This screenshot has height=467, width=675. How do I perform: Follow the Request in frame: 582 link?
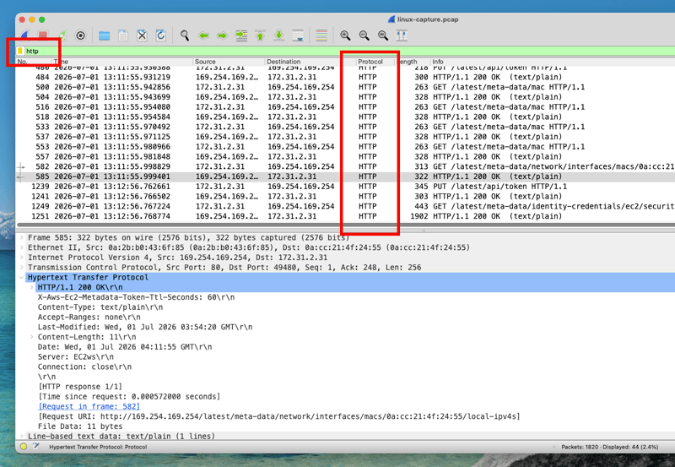[89, 406]
